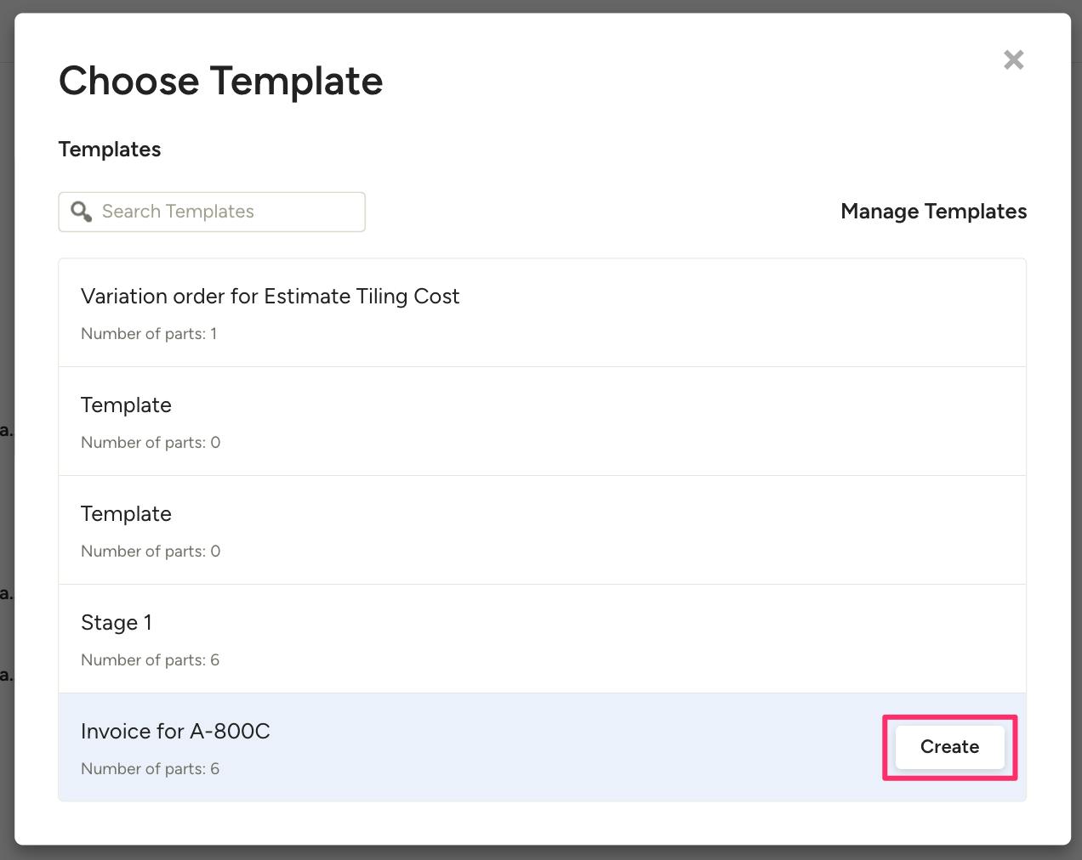This screenshot has height=860, width=1082.
Task: Select the Invoice for A-800C template title
Action: pyautogui.click(x=175, y=732)
